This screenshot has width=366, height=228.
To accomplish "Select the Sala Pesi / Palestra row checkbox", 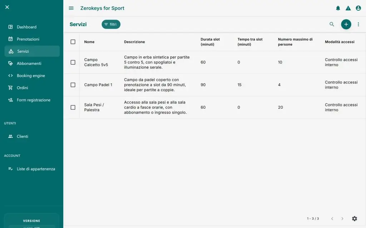I will coord(73,107).
